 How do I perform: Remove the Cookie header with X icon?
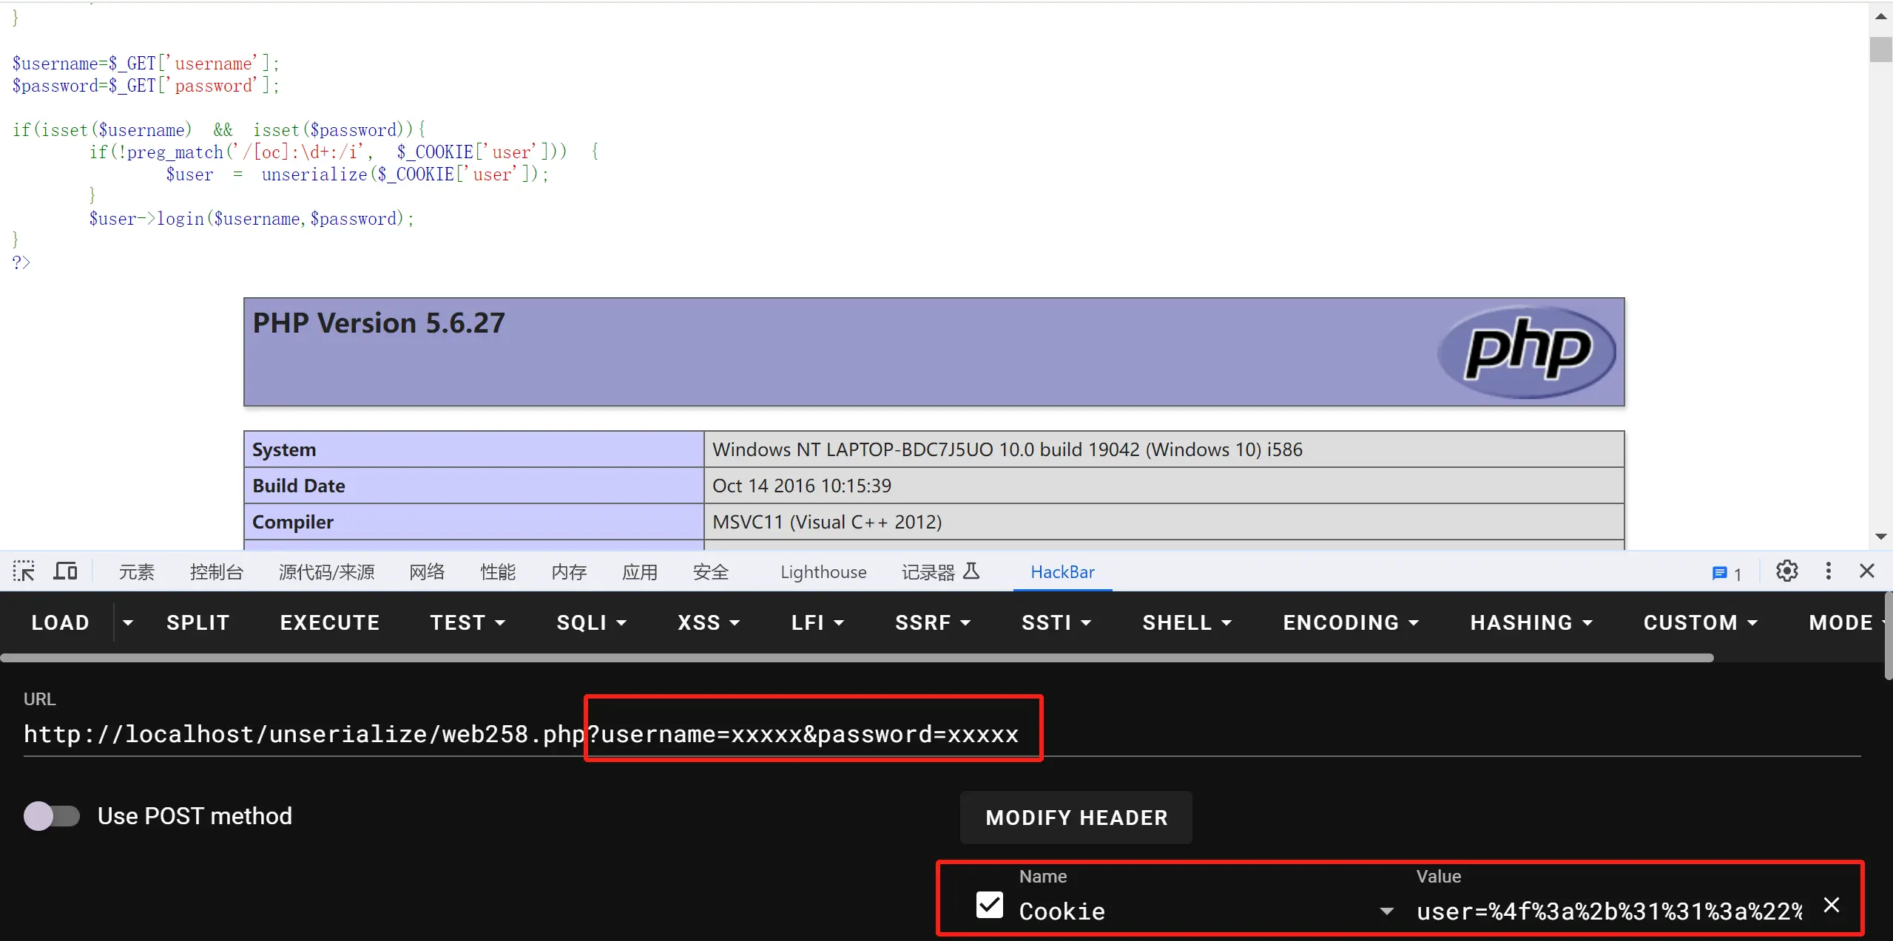1832,906
